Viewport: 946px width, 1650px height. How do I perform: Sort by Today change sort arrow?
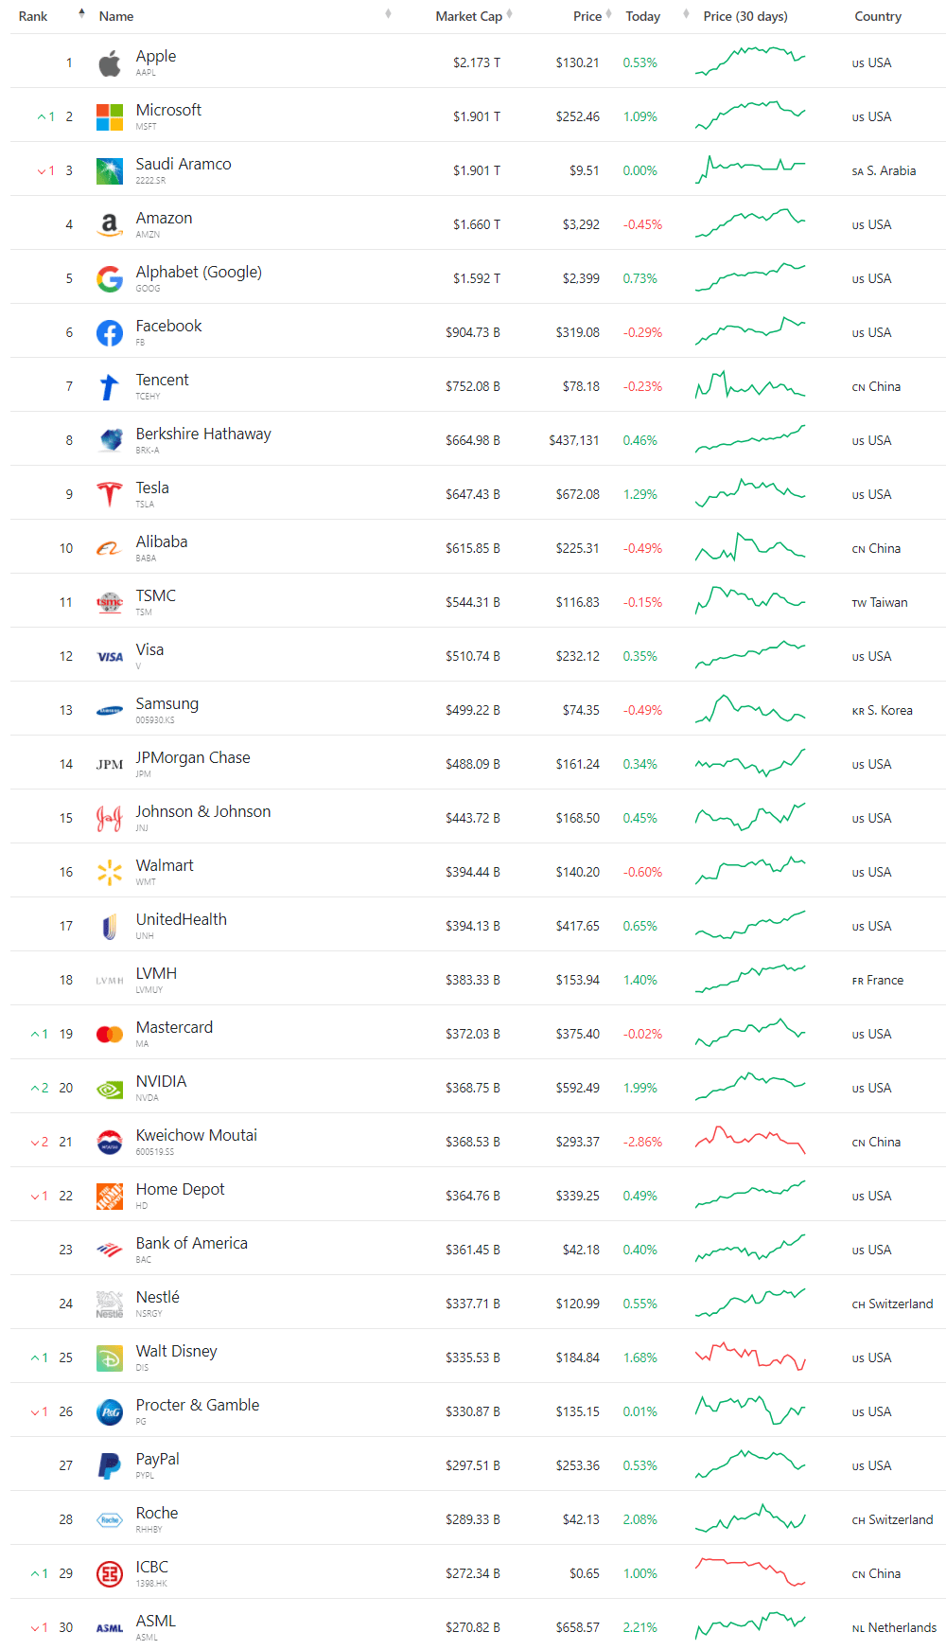686,14
